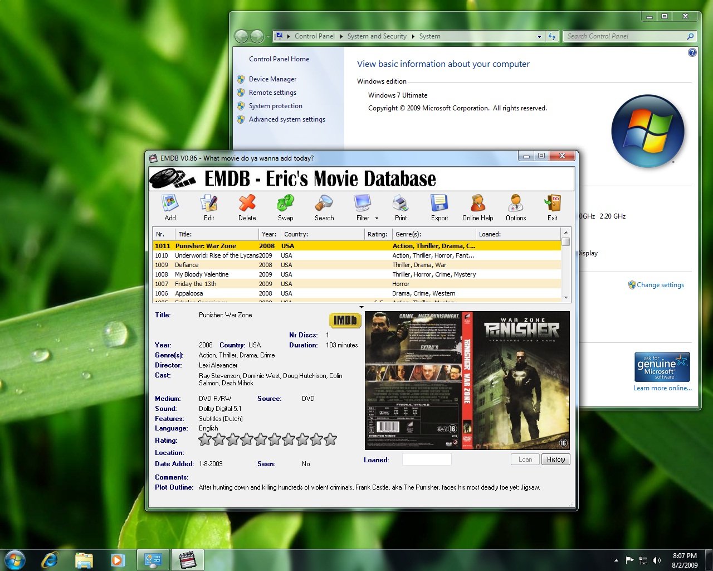Set rating using the fifth star
The height and width of the screenshot is (571, 713).
pyautogui.click(x=261, y=440)
